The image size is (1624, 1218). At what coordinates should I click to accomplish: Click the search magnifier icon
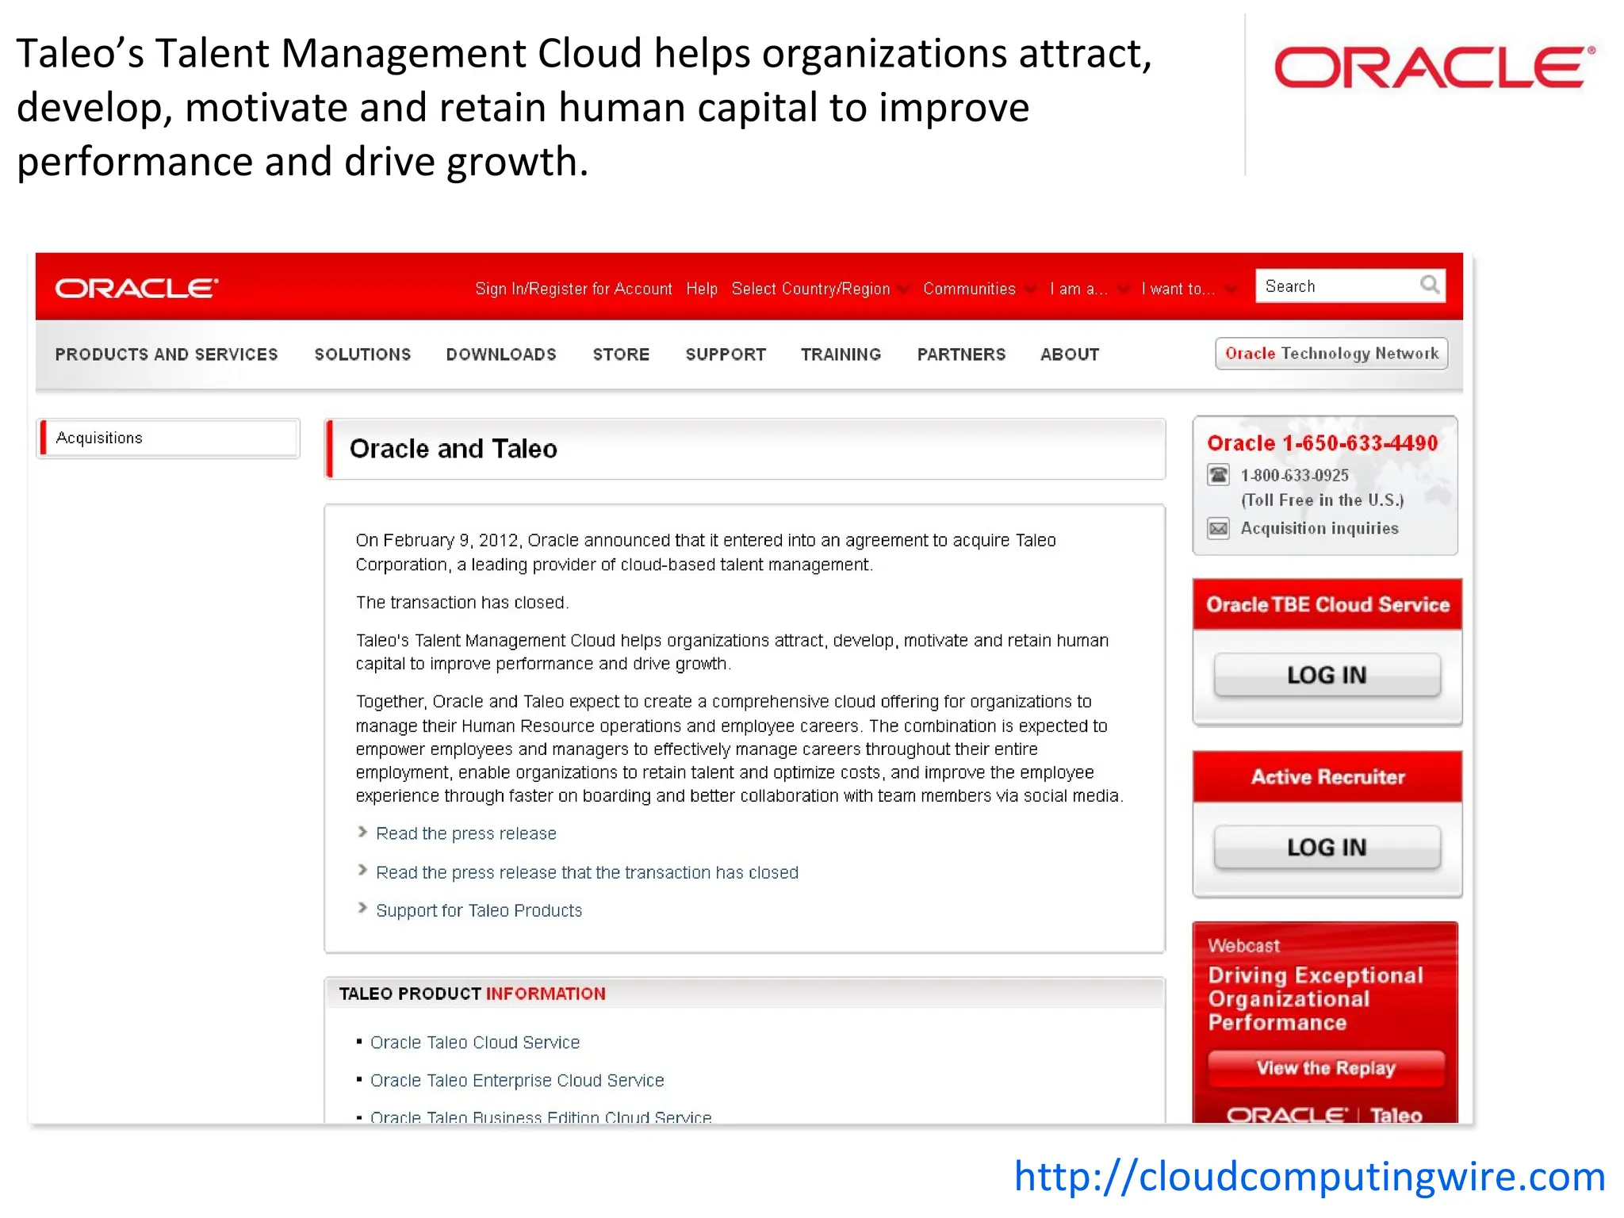click(1429, 285)
